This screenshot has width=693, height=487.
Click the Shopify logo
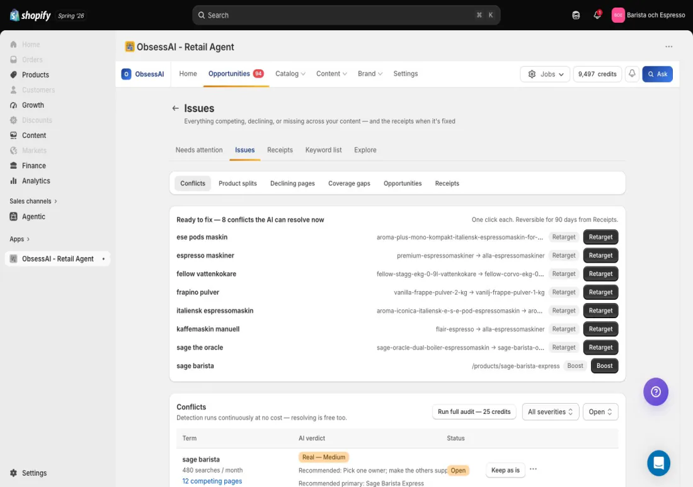(30, 16)
